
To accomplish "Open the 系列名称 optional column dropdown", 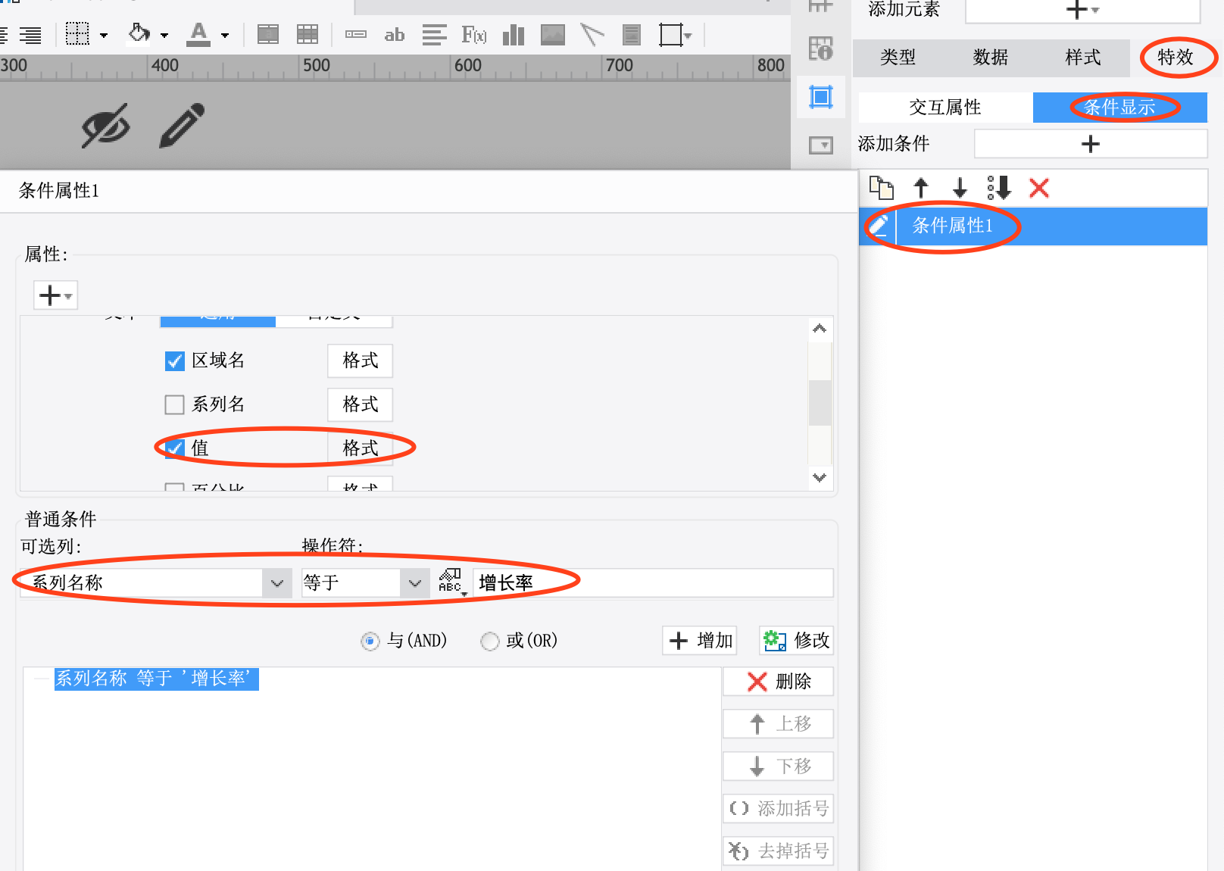I will coord(277,582).
